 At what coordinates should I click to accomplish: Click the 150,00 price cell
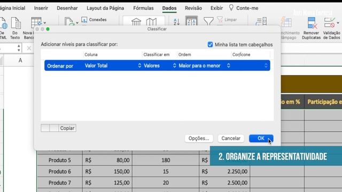[x=107, y=172]
